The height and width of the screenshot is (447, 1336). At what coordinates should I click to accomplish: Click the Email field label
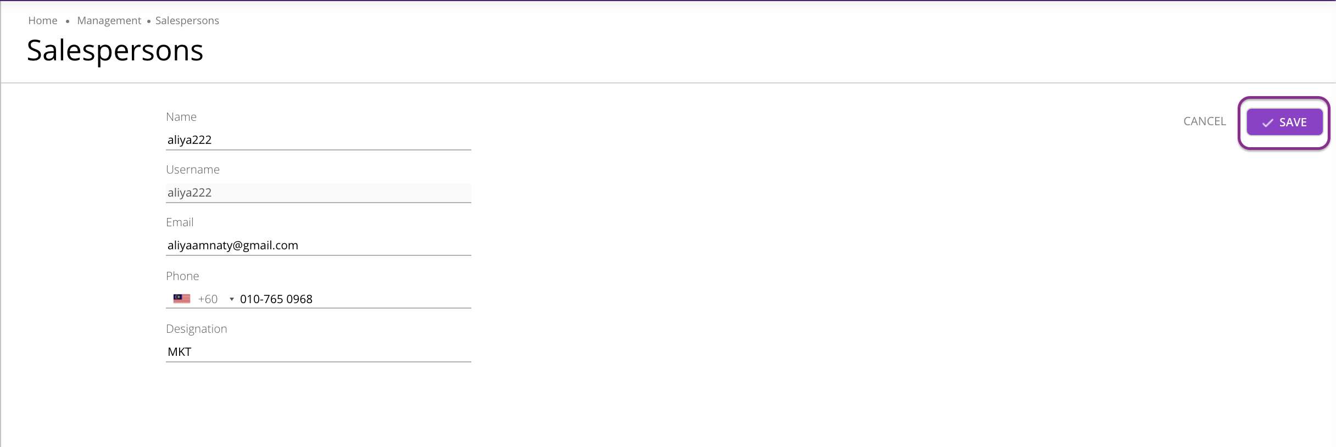tap(180, 222)
